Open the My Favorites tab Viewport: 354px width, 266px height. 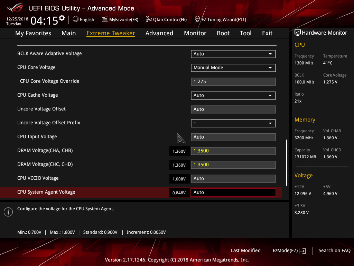point(33,33)
